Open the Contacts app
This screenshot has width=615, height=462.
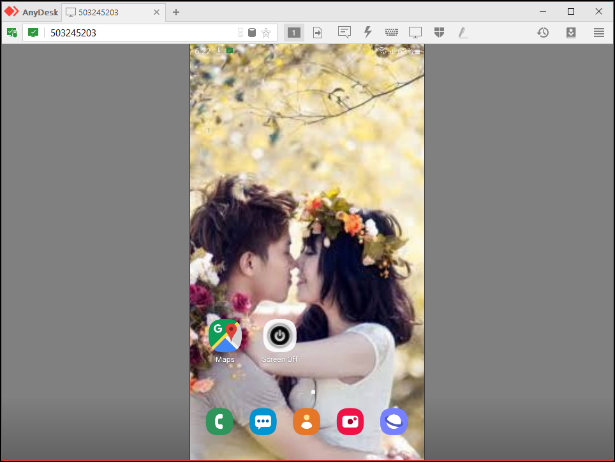tap(306, 422)
